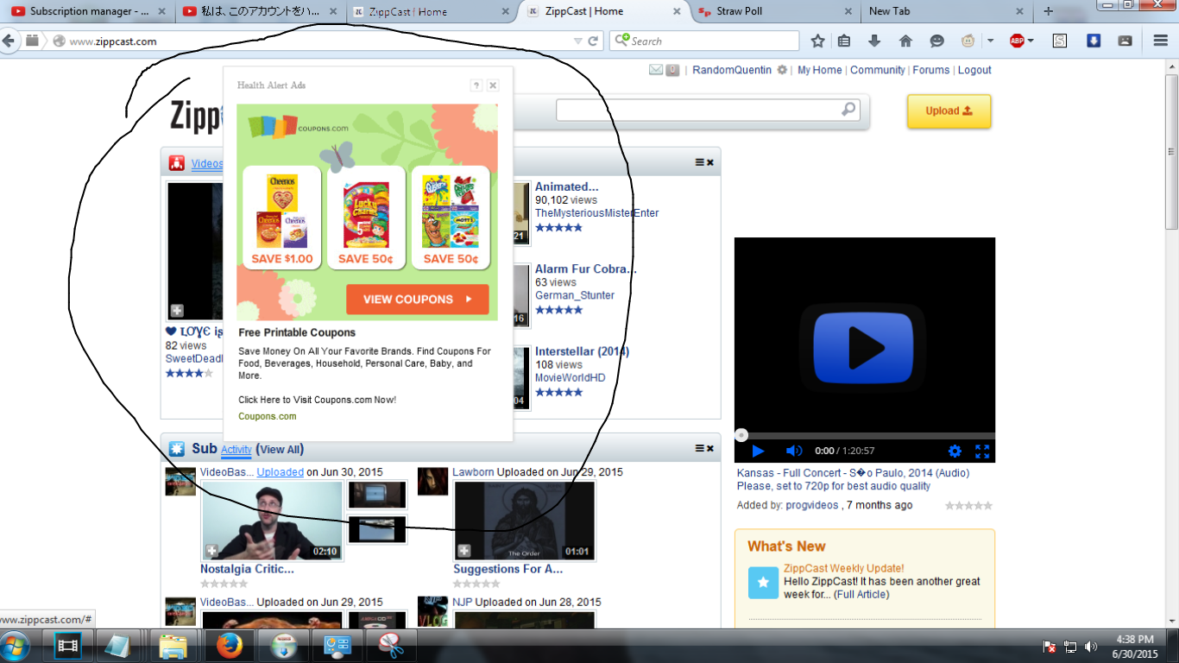Open the Firefox hamburger menu

point(1161,41)
